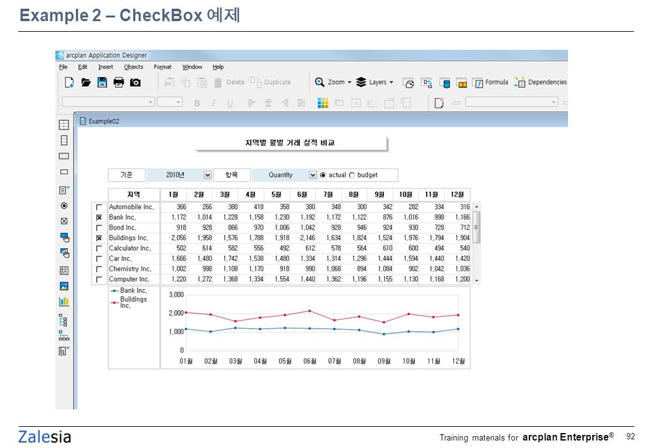The image size is (647, 448).
Task: Select the tree structure tool in sidebar
Action: (63, 320)
